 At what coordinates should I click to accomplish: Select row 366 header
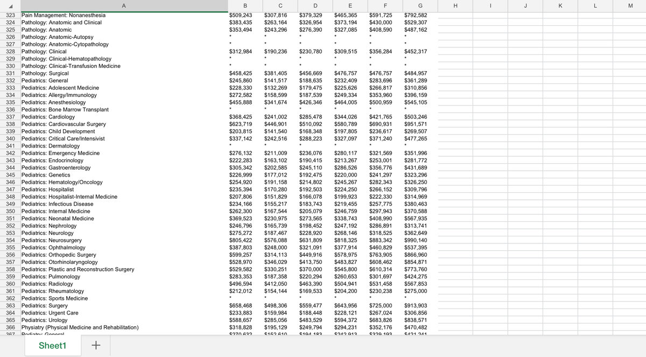(x=10, y=327)
